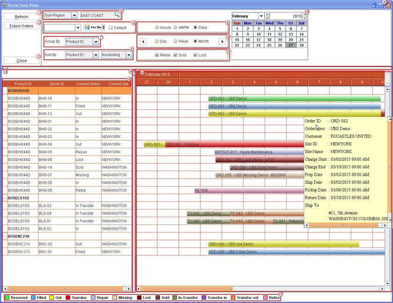The width and height of the screenshot is (393, 303).
Task: Click the Close button
Action: click(x=22, y=60)
